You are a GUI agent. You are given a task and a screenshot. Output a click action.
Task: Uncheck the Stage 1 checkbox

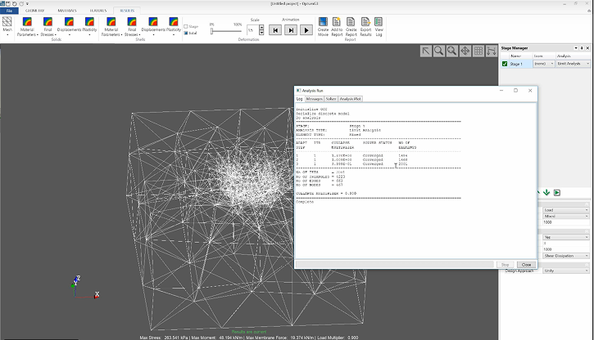coord(505,64)
